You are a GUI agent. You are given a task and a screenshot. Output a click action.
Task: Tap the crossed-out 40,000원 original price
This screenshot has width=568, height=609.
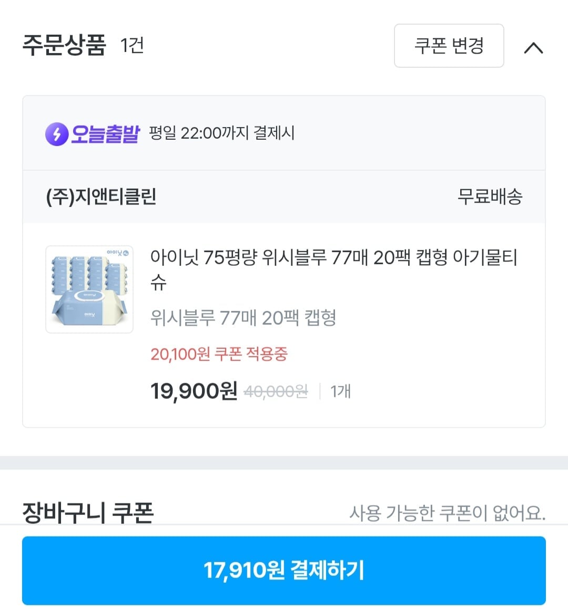click(276, 391)
